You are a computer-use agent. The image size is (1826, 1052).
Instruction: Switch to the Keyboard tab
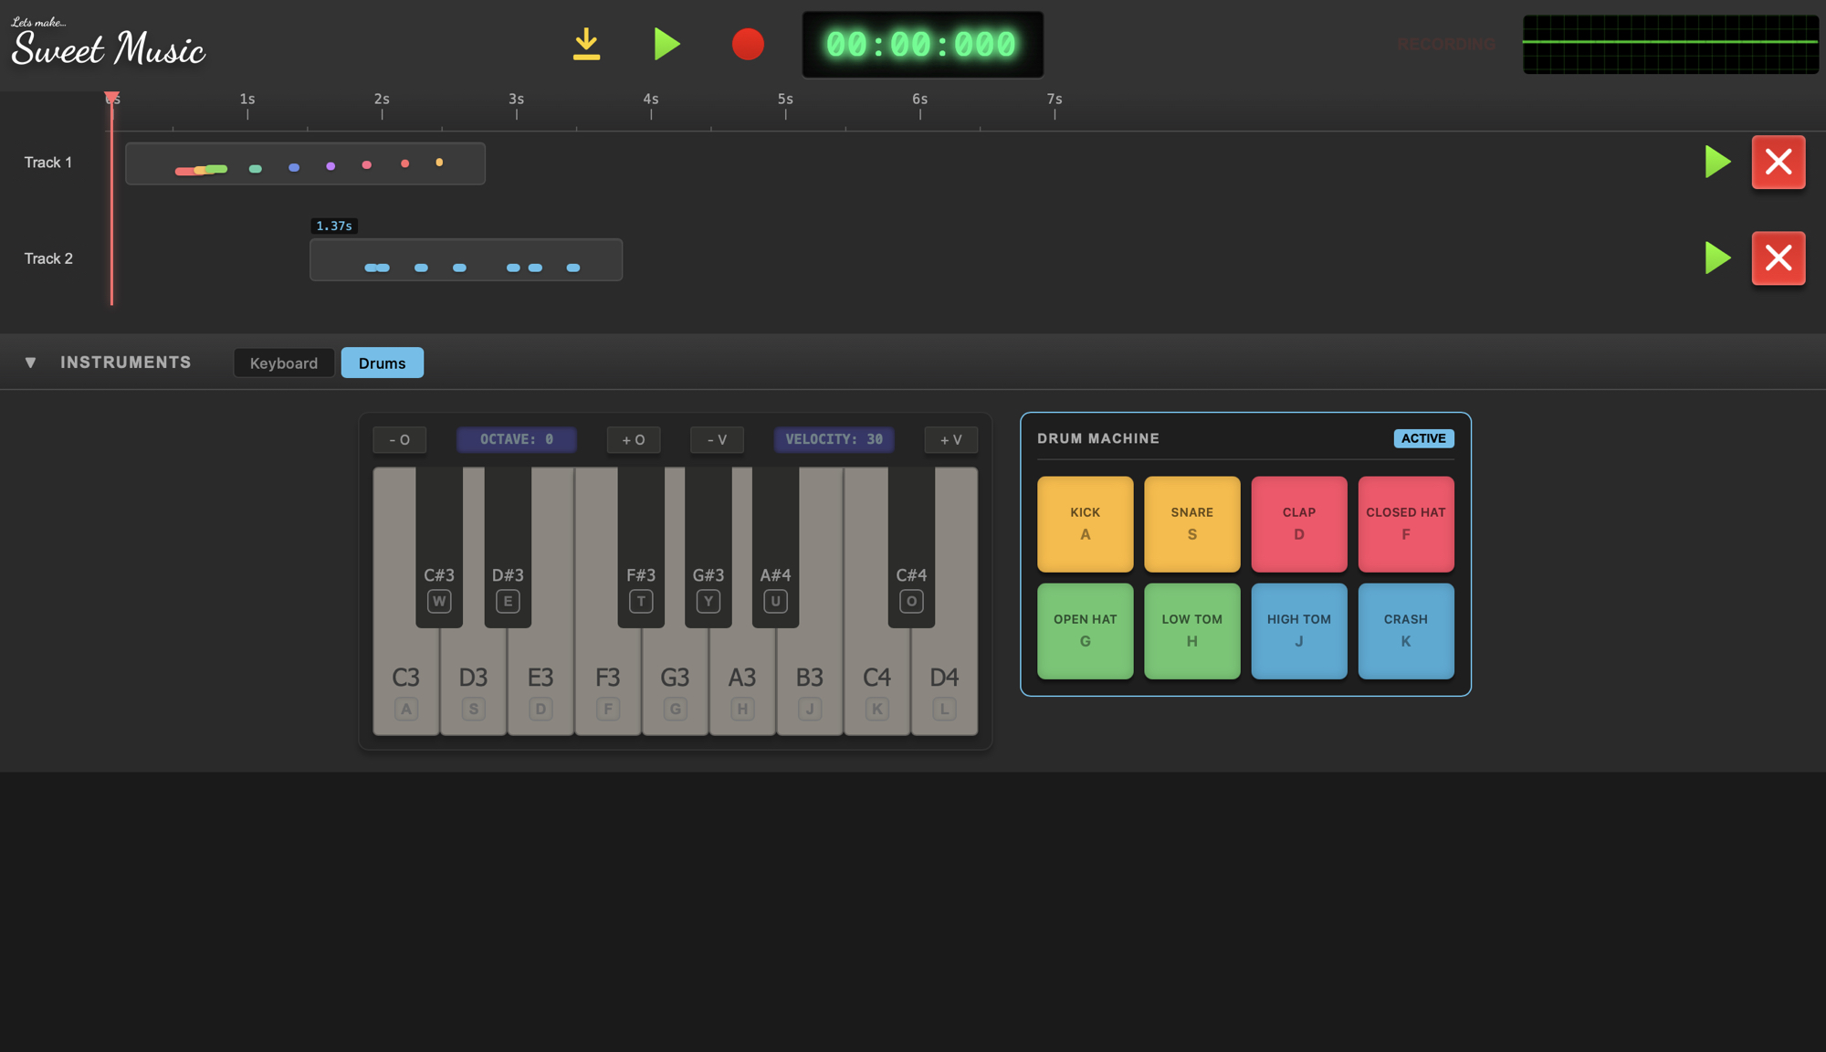coord(283,363)
